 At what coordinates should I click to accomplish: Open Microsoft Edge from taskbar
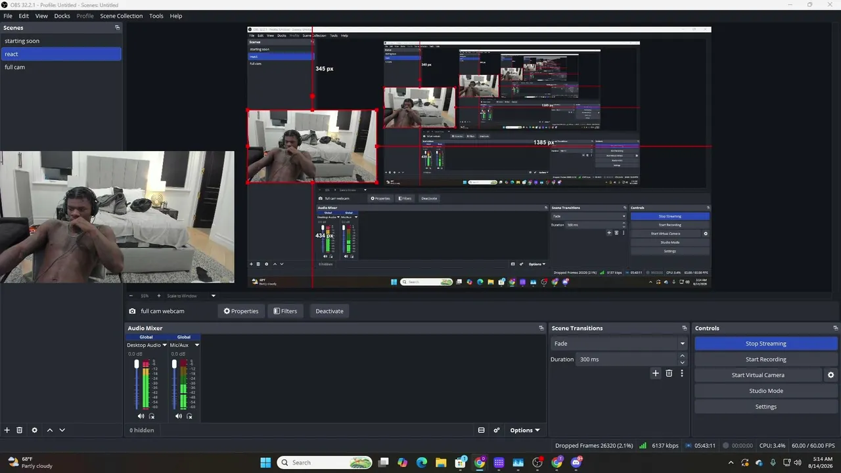click(x=422, y=462)
